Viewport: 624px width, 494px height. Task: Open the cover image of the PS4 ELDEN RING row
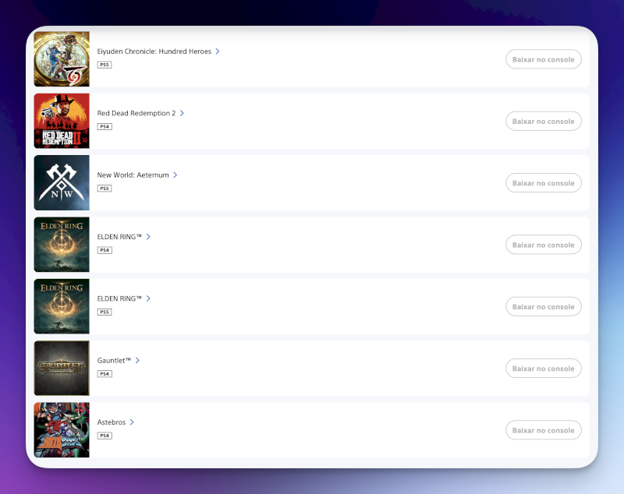coord(62,245)
